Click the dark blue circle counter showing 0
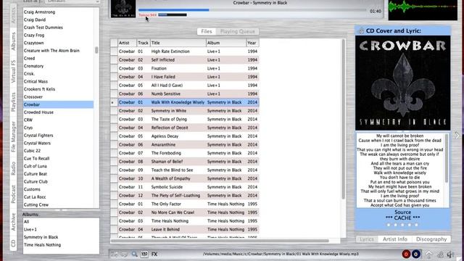Image resolution: width=464 pixels, height=261 pixels. (x=415, y=254)
